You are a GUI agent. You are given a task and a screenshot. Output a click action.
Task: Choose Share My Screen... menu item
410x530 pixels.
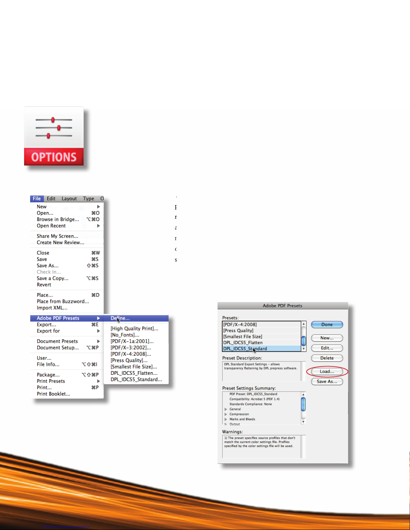pyautogui.click(x=67, y=236)
